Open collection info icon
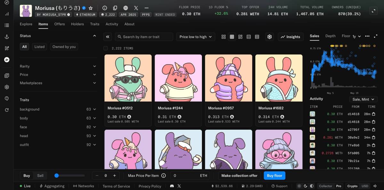 tap(105, 8)
